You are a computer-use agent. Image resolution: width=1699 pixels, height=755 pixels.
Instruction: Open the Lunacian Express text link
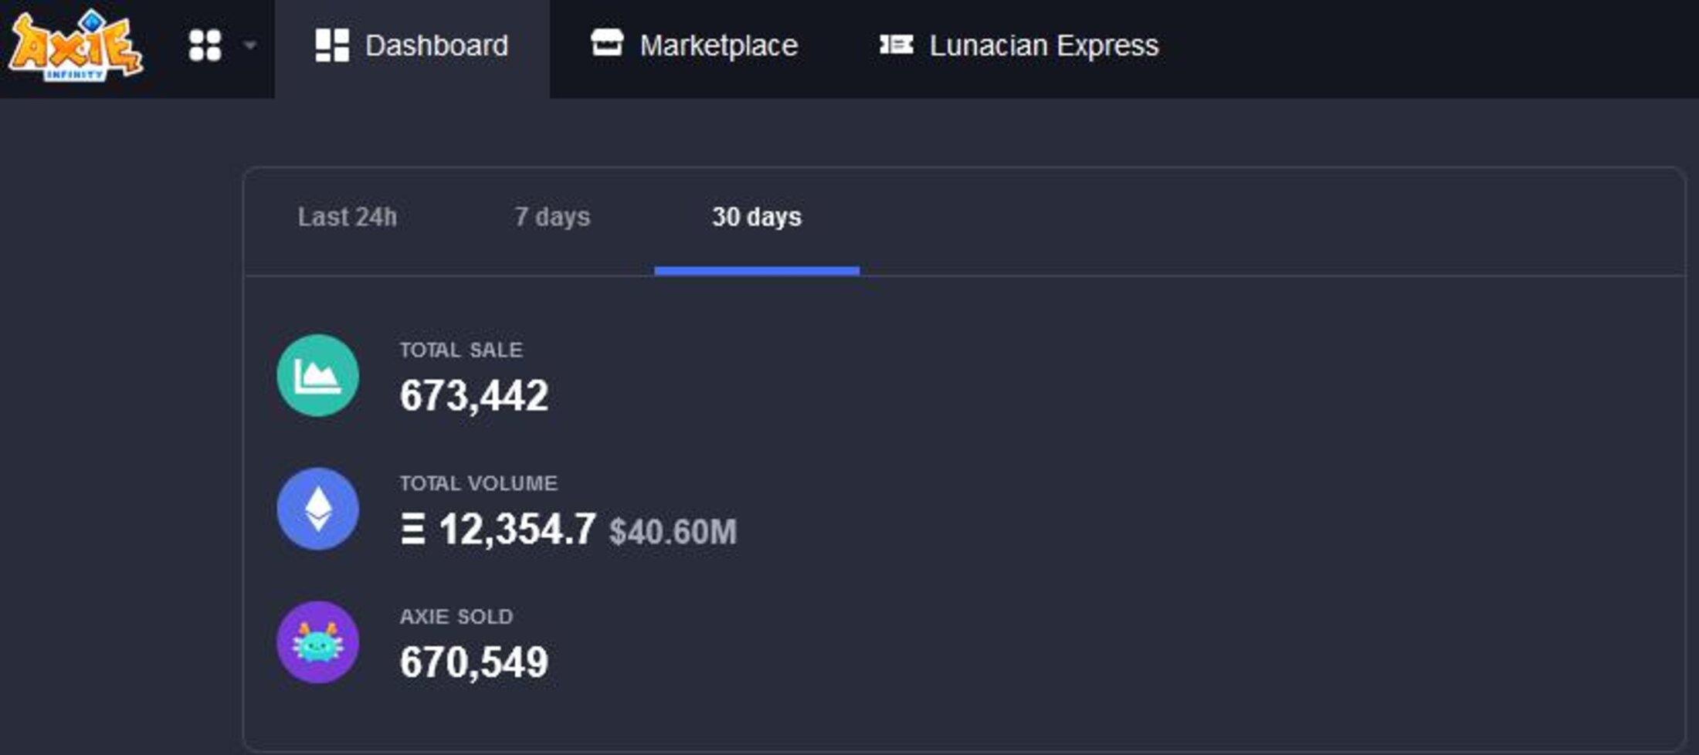click(x=1043, y=46)
